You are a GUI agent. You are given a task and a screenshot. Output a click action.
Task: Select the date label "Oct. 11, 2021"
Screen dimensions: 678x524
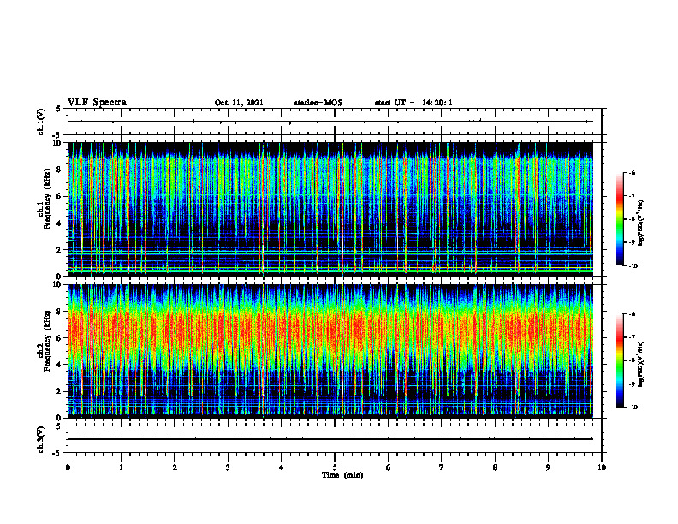(x=239, y=103)
